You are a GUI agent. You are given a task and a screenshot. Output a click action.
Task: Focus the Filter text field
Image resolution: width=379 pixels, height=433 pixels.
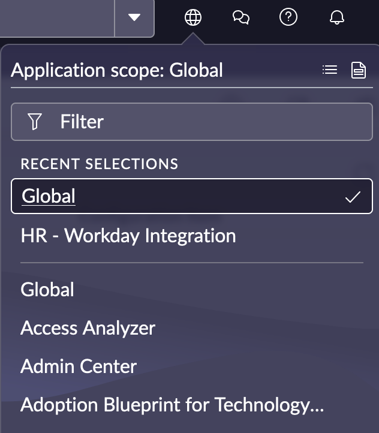tap(192, 122)
